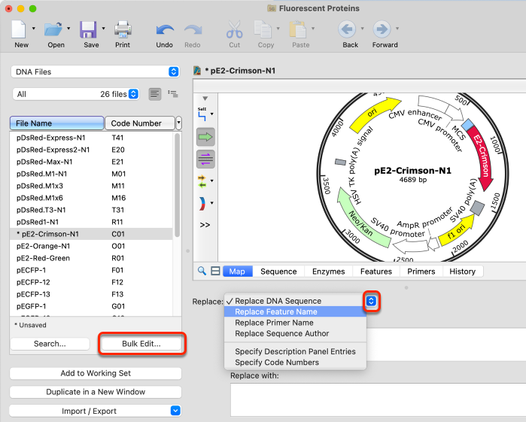Go Forward with the right arrow icon
Image resolution: width=526 pixels, height=422 pixels.
(382, 29)
